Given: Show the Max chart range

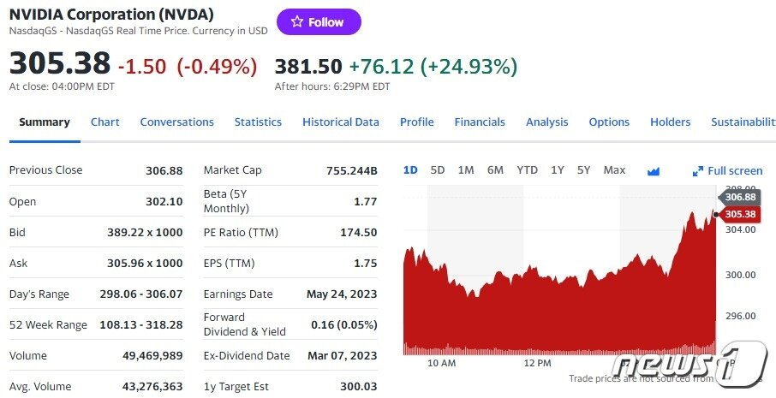Looking at the screenshot, I should pos(614,170).
